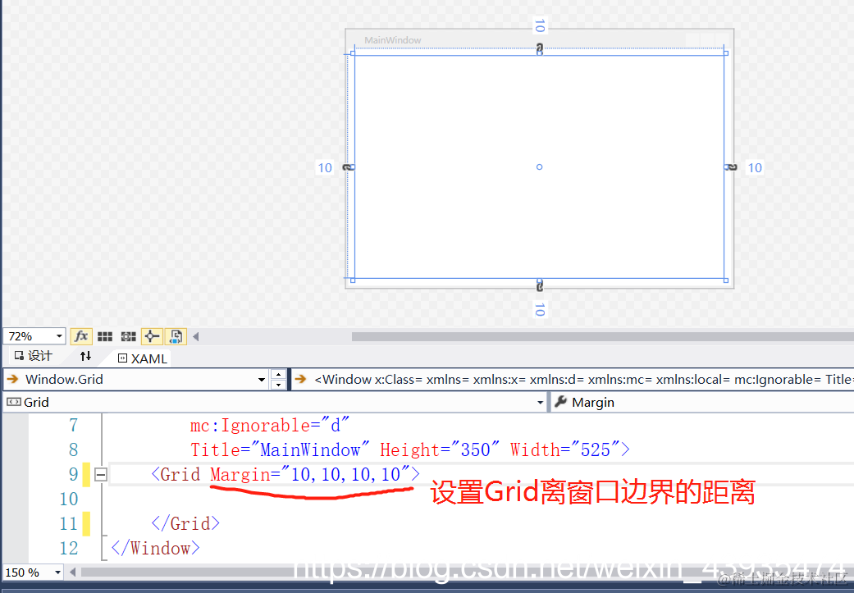Viewport: 854px width, 593px height.
Task: Click the toggle artboard background icon
Action: (x=175, y=335)
